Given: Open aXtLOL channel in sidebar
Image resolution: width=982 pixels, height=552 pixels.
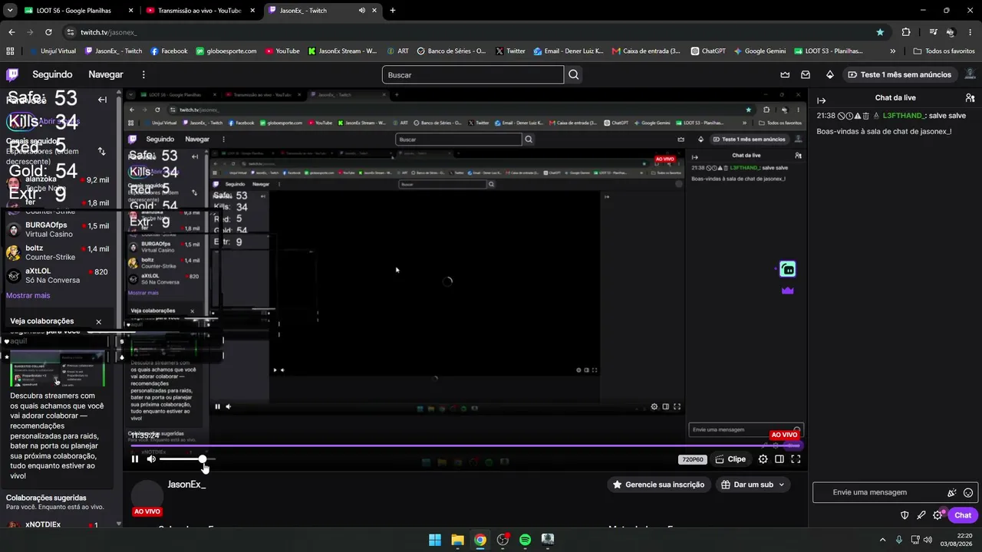Looking at the screenshot, I should (60, 275).
